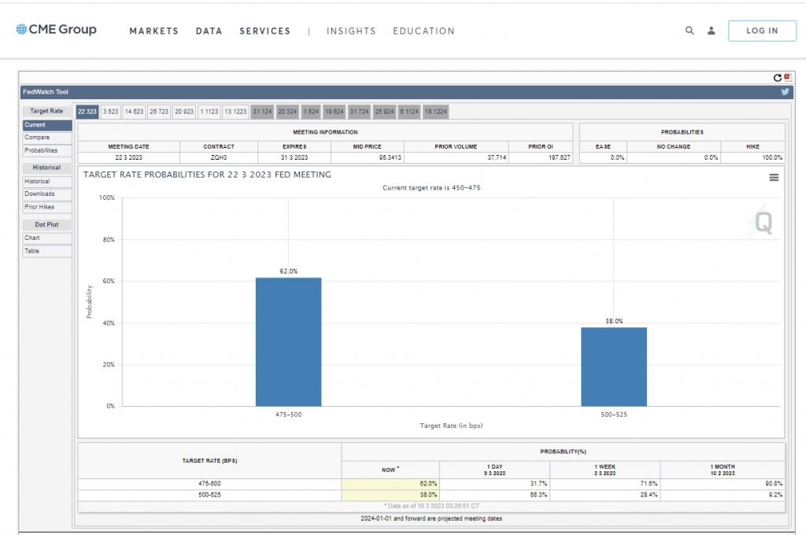Click the user account profile icon
The height and width of the screenshot is (535, 806).
[x=712, y=31]
